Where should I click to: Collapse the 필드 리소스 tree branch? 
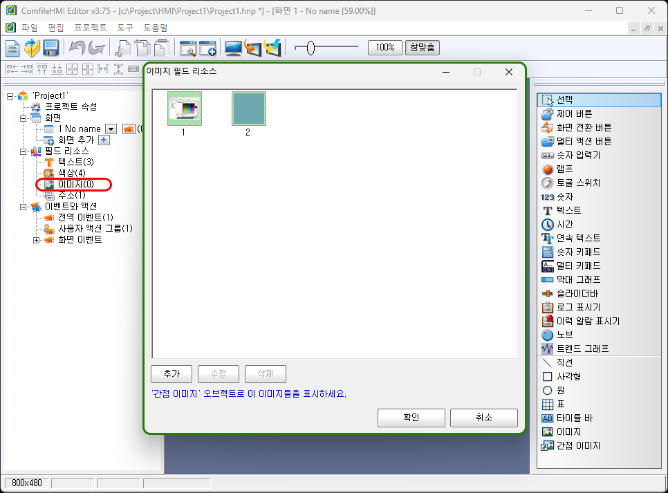tap(24, 151)
